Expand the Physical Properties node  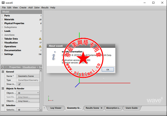[2, 23]
